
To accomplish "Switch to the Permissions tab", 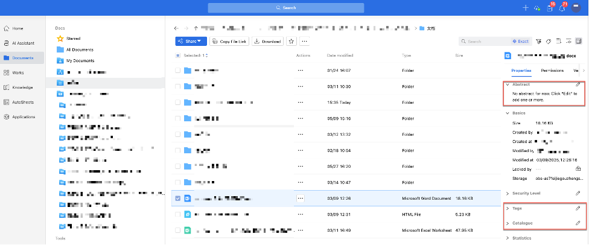I will (x=552, y=71).
